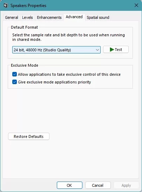This screenshot has width=142, height=192.
Task: Select the Advanced tab
Action: [x=74, y=17]
